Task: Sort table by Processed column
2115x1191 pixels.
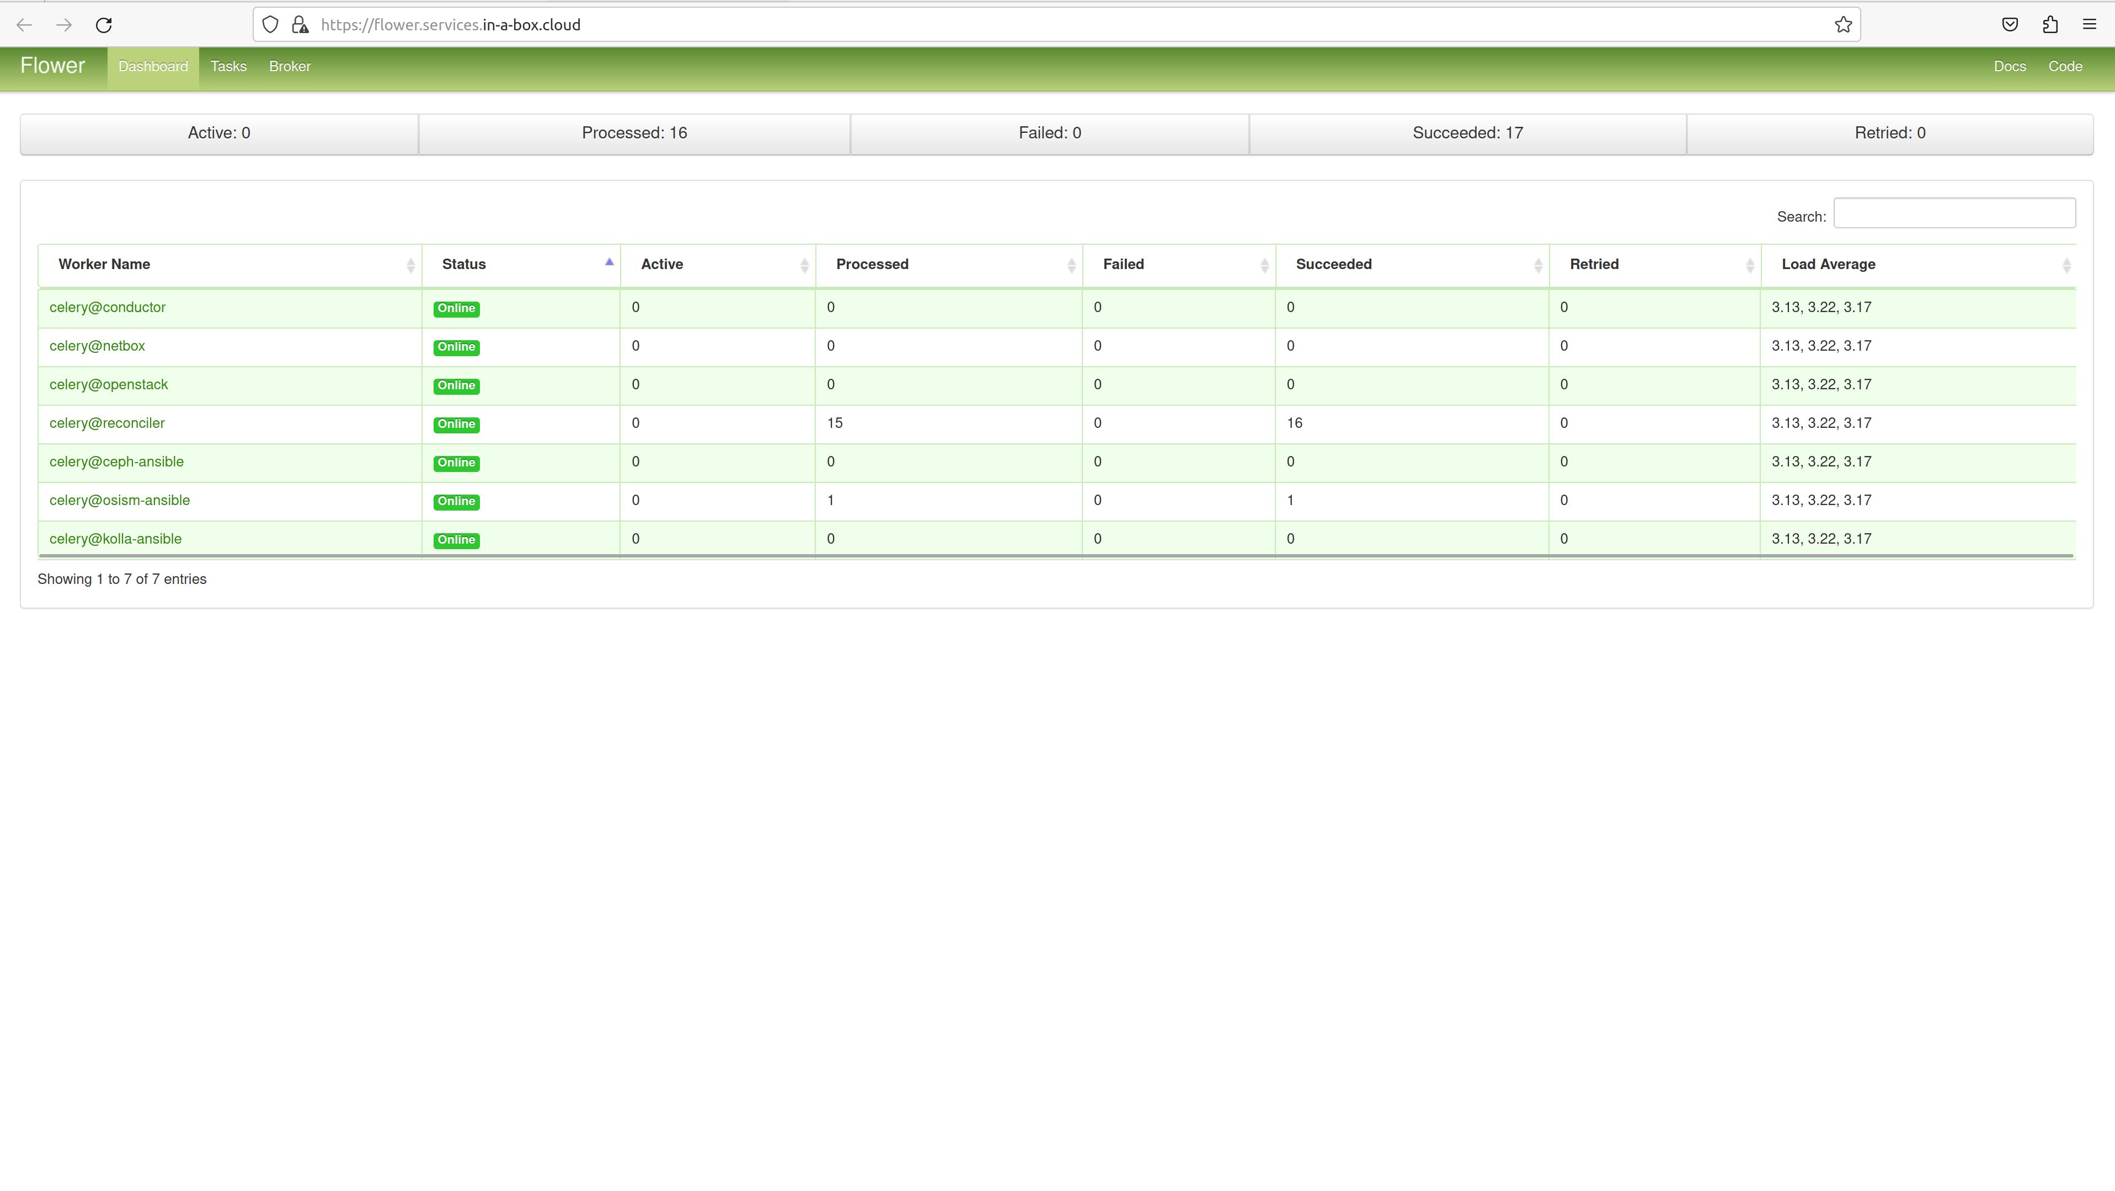Action: (872, 264)
